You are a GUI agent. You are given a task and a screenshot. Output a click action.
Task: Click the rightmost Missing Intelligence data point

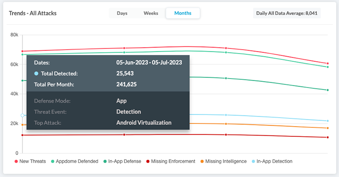click(328, 128)
